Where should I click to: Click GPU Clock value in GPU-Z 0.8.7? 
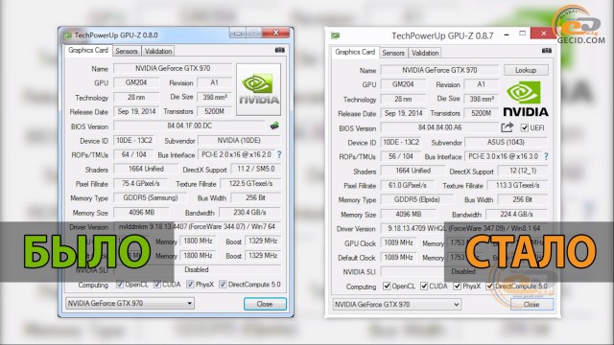click(398, 242)
